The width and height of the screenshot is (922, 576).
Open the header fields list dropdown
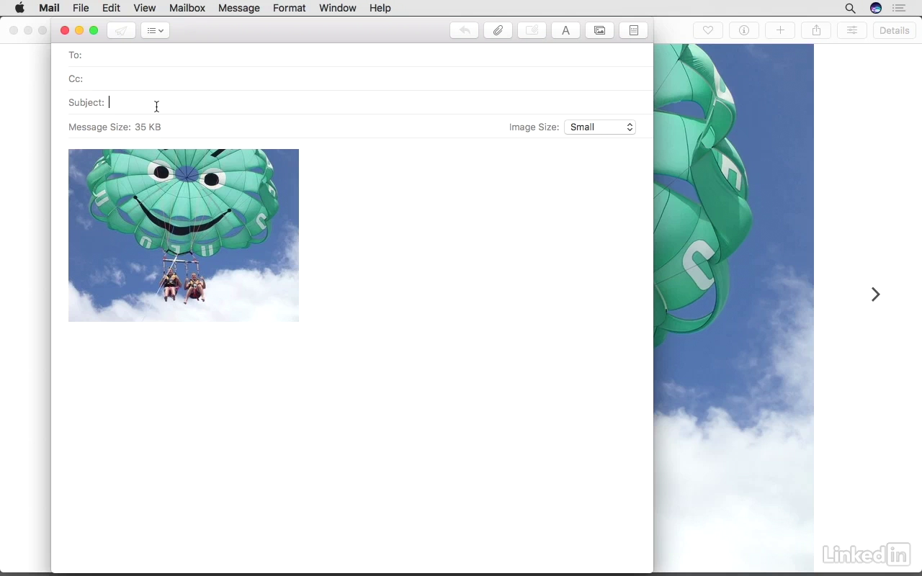click(155, 30)
